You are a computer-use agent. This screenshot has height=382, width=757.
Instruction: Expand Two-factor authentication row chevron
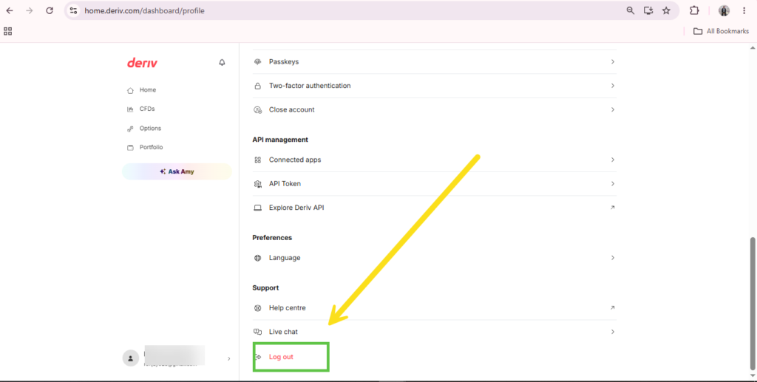[613, 86]
